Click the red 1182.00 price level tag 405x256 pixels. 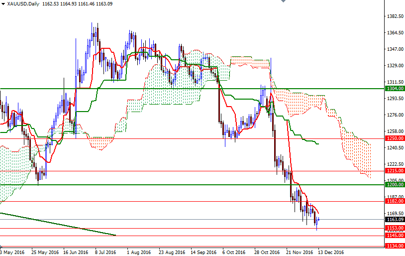pos(395,201)
